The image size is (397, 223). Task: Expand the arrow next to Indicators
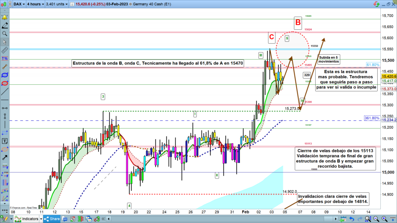(x=41, y=219)
